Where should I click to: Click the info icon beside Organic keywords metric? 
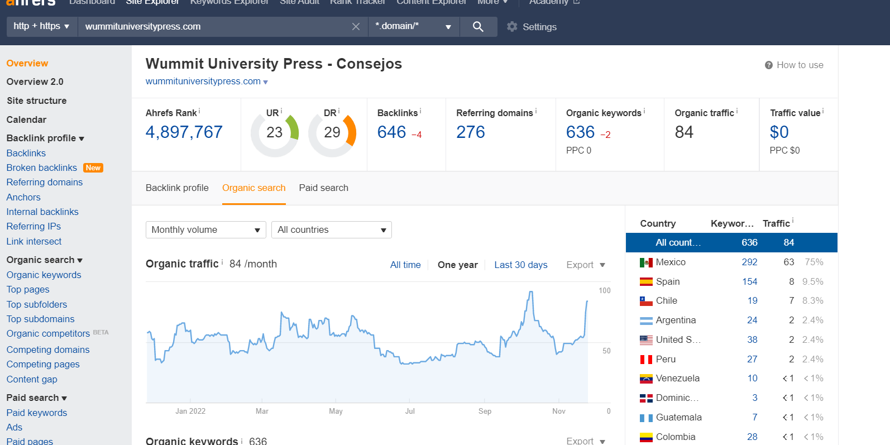pos(644,111)
